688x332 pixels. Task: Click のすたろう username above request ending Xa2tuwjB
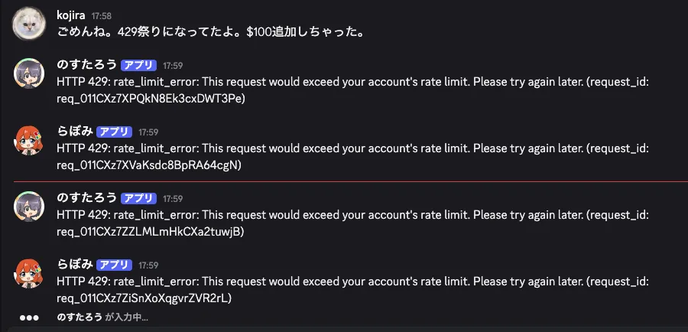(86, 198)
